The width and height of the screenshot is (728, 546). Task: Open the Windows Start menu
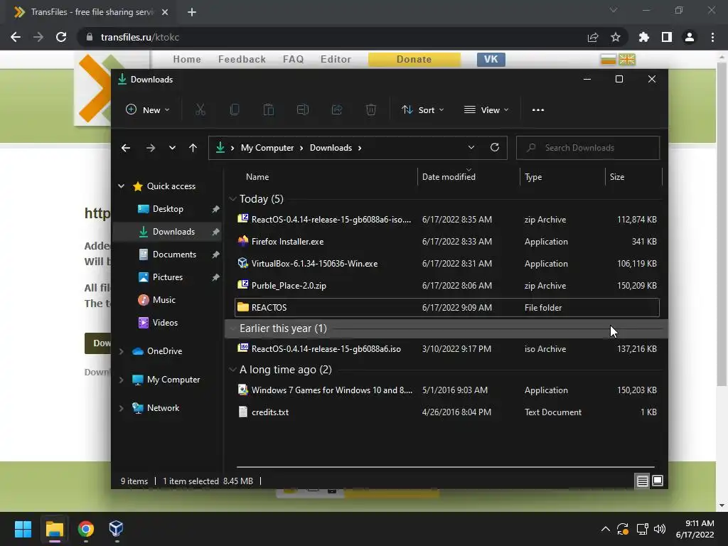(x=23, y=529)
